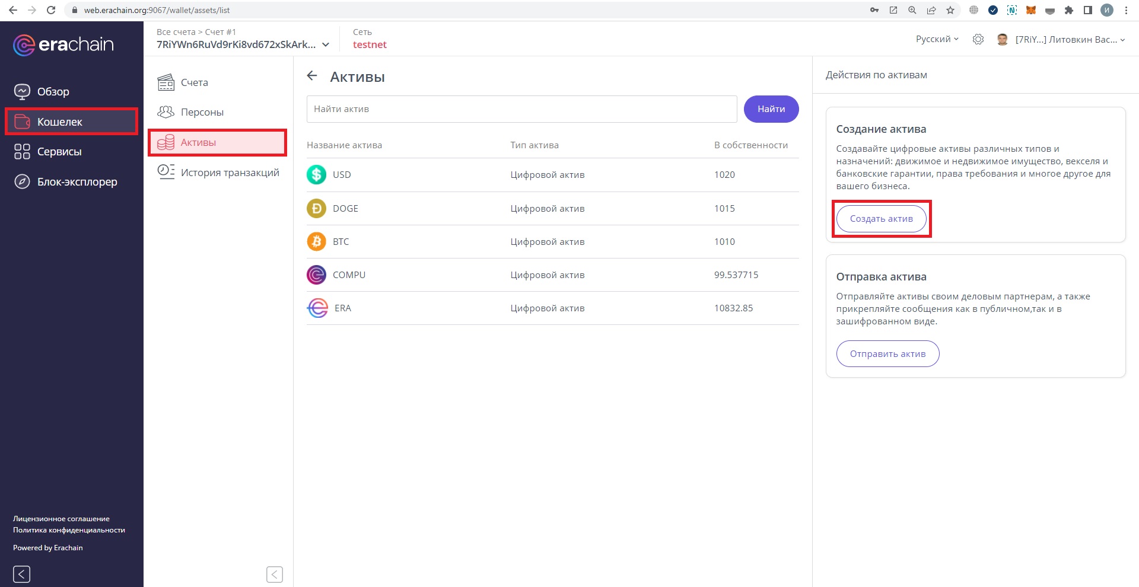Click the BTC bitcoin icon
The image size is (1139, 587).
coord(316,241)
